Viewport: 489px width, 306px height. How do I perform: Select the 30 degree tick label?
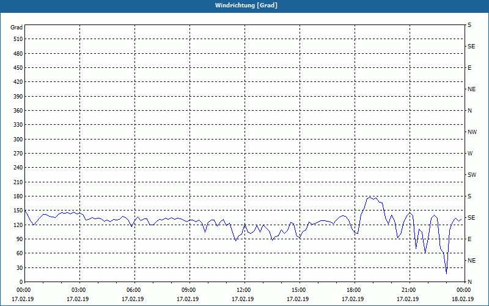pos(20,267)
